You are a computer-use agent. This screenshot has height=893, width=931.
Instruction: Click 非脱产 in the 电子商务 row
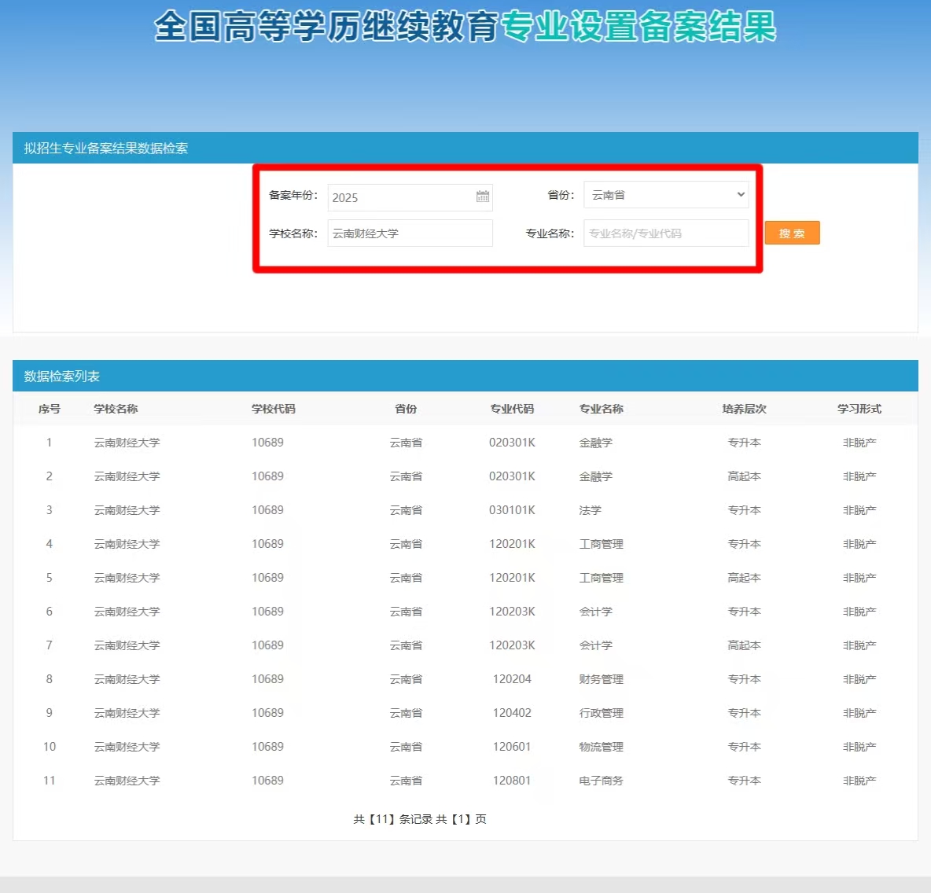click(x=859, y=781)
